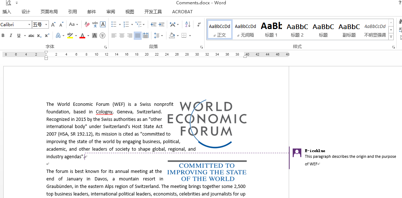Image resolution: width=402 pixels, height=198 pixels.
Task: Insert a multilevel list
Action: (x=138, y=24)
